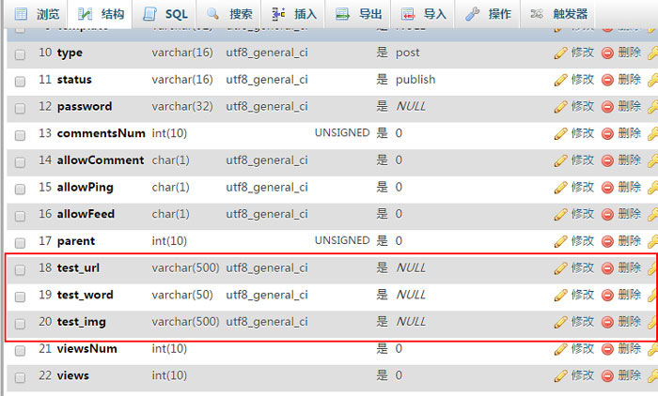
Task: Click red delete icon in viewsNum row
Action: [607, 349]
